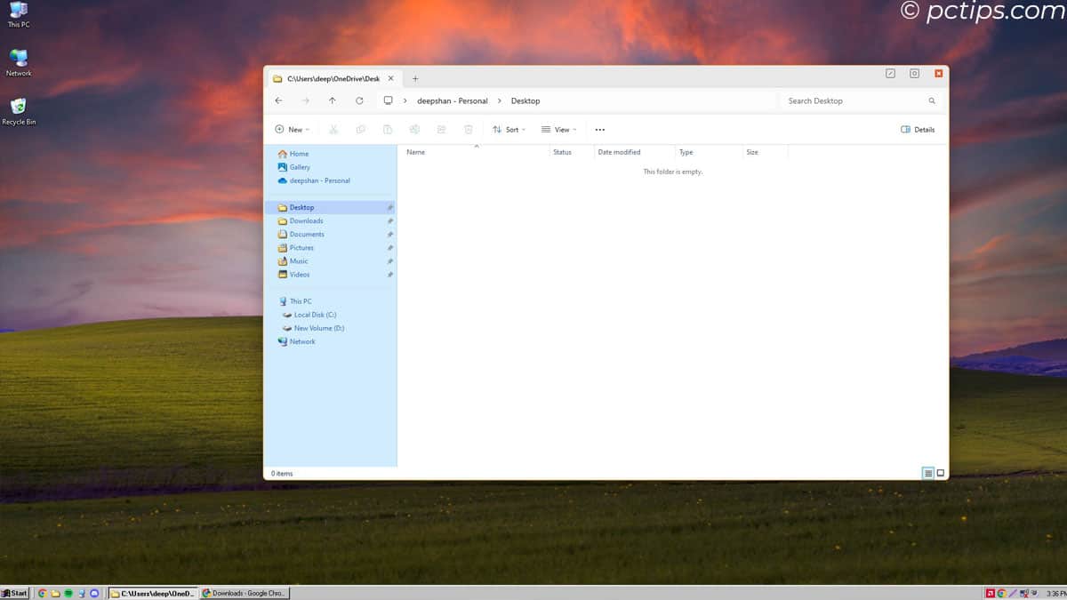Copy items with the Copy toolbar icon
Viewport: 1067px width, 600px height.
click(x=360, y=129)
